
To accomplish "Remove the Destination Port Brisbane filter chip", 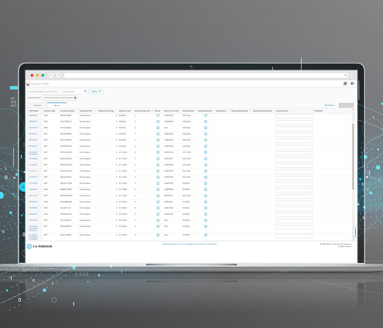I will point(76,98).
